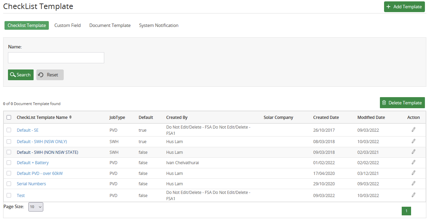This screenshot has width=427, height=224.
Task: Open the System Notification tab
Action: [159, 25]
